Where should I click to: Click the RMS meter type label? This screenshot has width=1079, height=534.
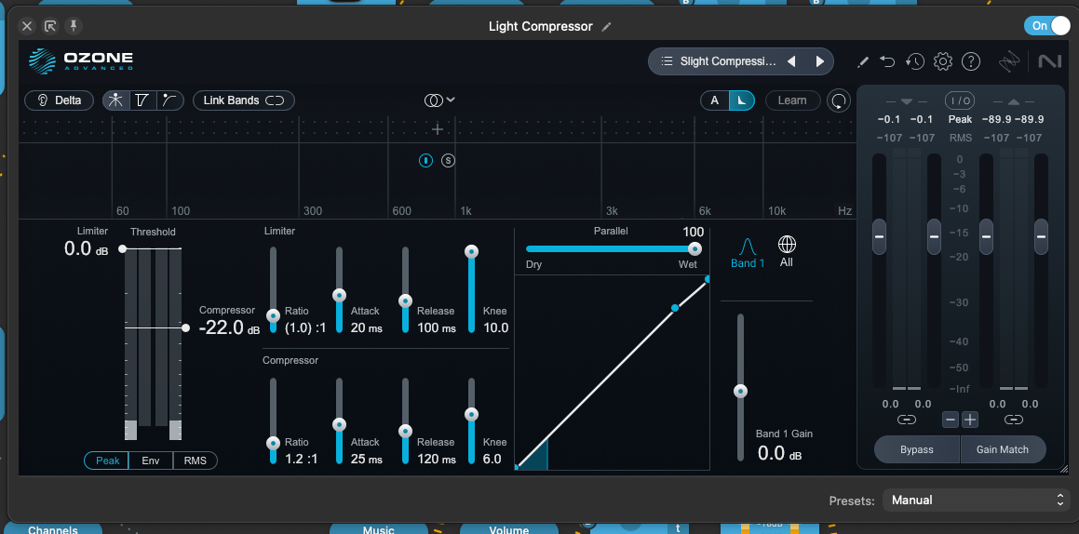(x=960, y=138)
